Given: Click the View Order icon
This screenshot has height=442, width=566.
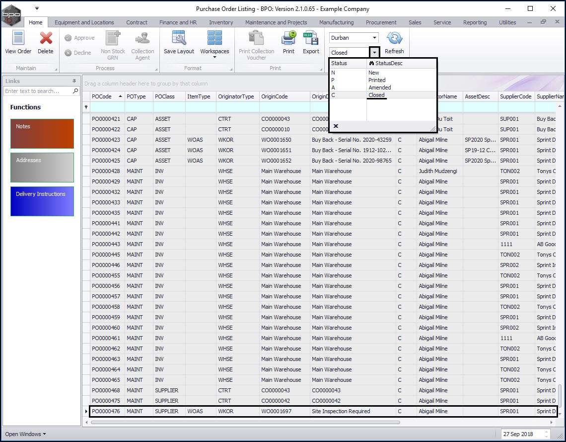Looking at the screenshot, I should (18, 39).
